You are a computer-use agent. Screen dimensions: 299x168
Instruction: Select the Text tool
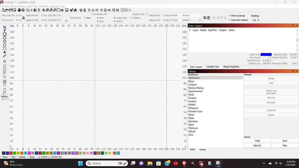[x=5, y=52]
